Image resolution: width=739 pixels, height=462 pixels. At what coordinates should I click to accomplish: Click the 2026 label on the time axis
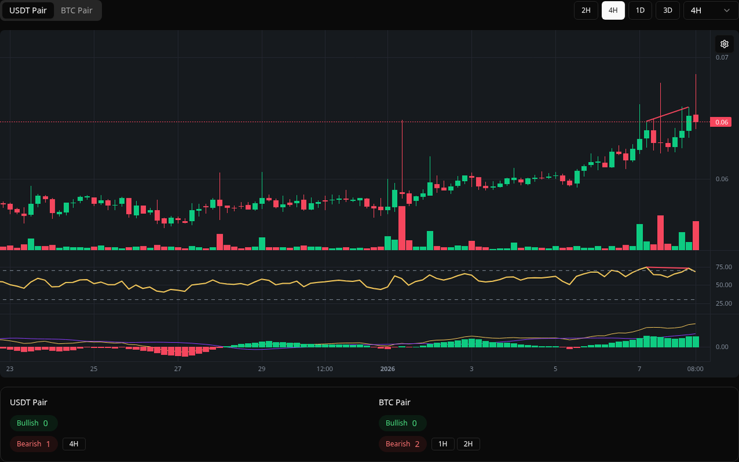[388, 369]
